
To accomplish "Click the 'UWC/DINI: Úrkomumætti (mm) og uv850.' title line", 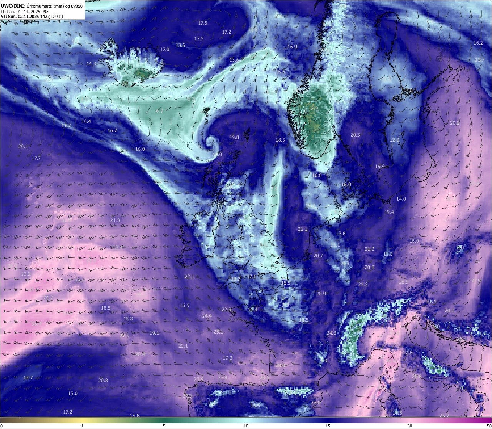I will click(x=42, y=6).
